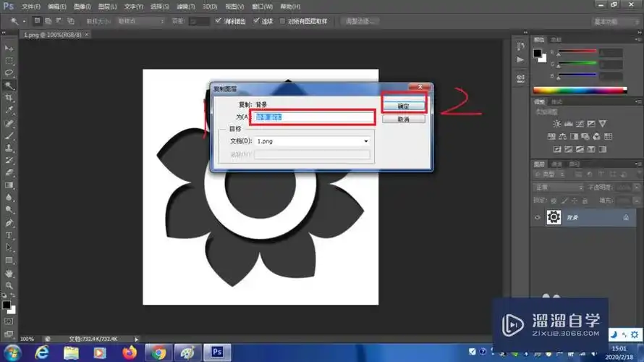Toggle the 消除锯齿 anti-alias checkbox
The height and width of the screenshot is (362, 644).
tap(219, 22)
